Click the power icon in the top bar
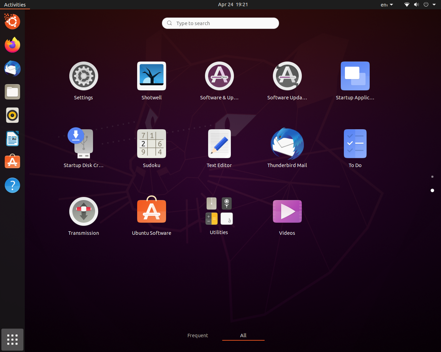The image size is (441, 352). point(426,4)
